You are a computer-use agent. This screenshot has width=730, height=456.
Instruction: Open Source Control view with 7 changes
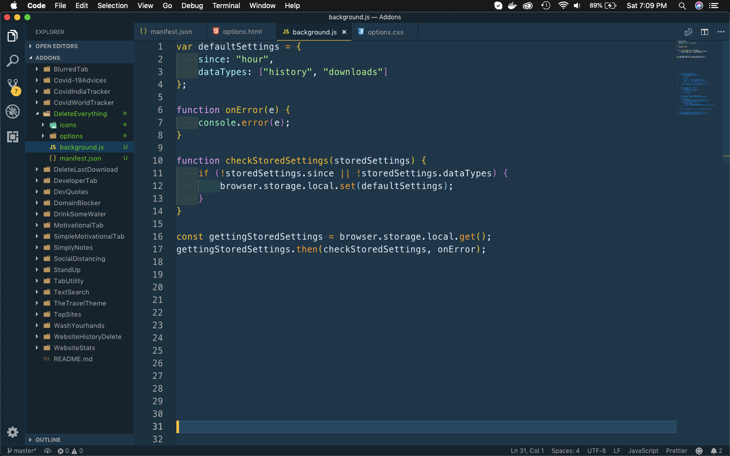tap(13, 86)
